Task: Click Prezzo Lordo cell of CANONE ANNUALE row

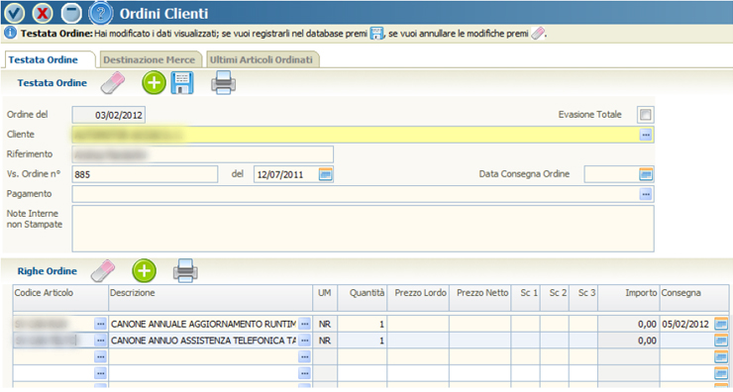Action: click(x=418, y=324)
